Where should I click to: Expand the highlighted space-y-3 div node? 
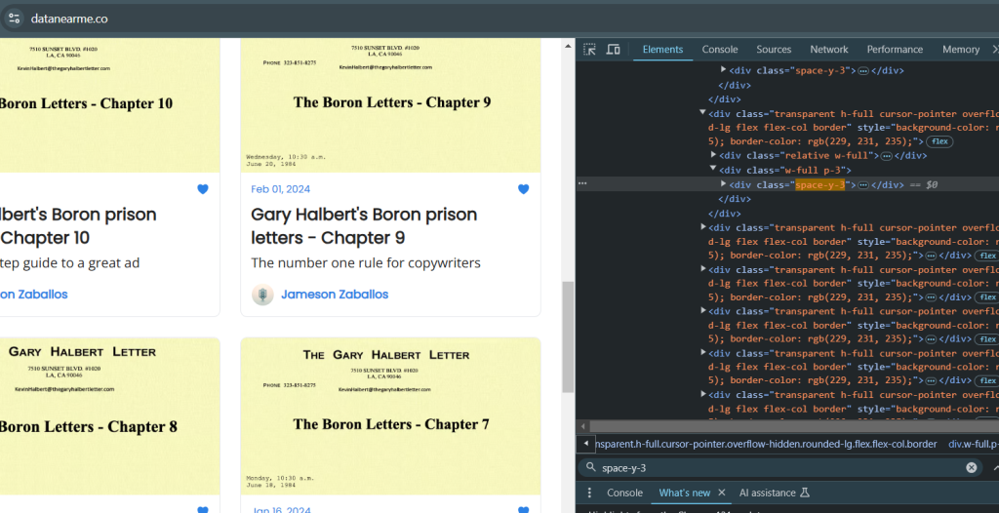point(723,183)
